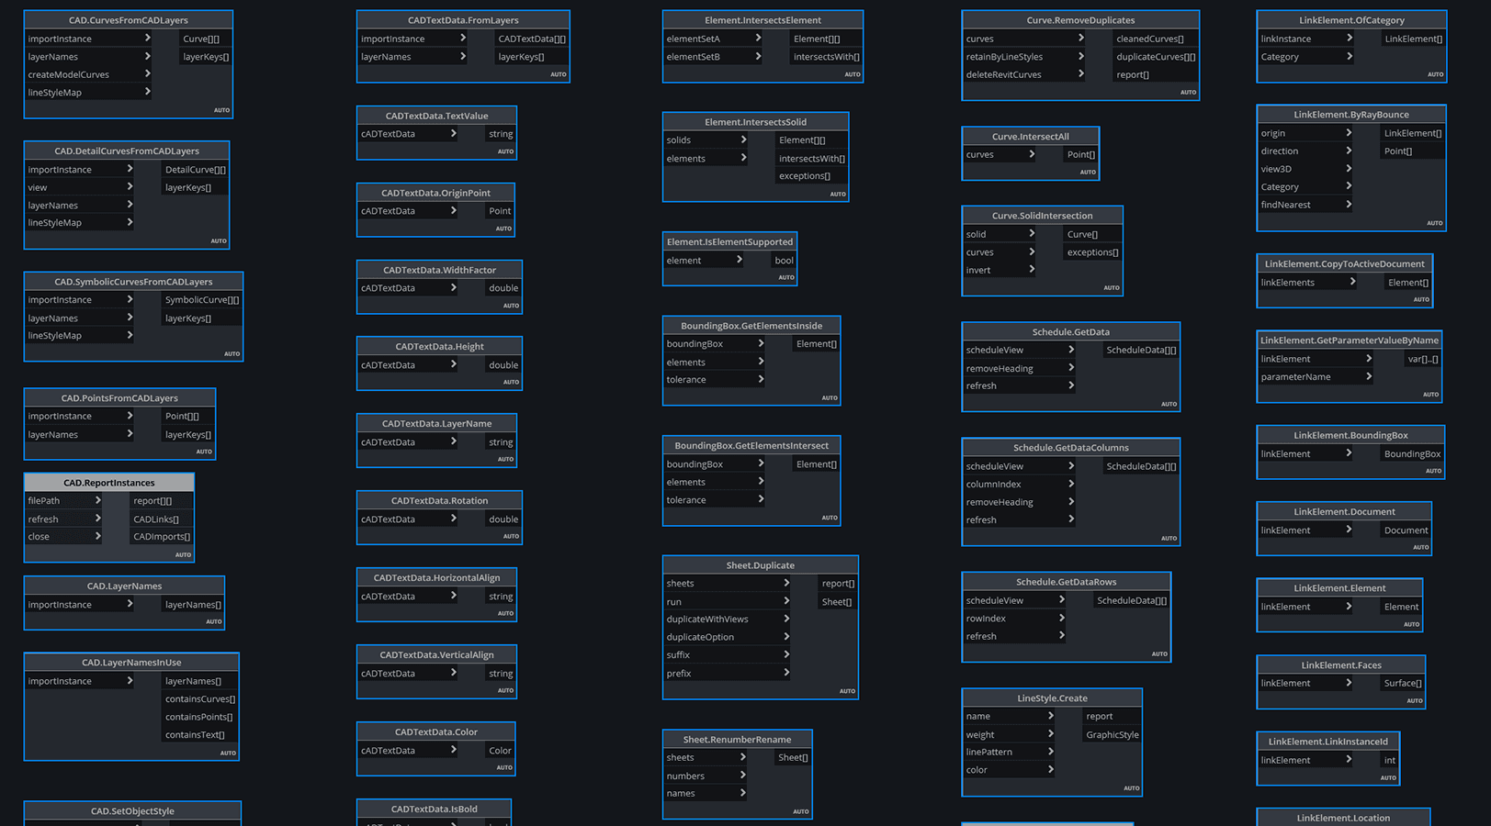Open the AUTO lacing label on CAD.LayerNamesInUse
The image size is (1491, 826).
[x=228, y=753]
